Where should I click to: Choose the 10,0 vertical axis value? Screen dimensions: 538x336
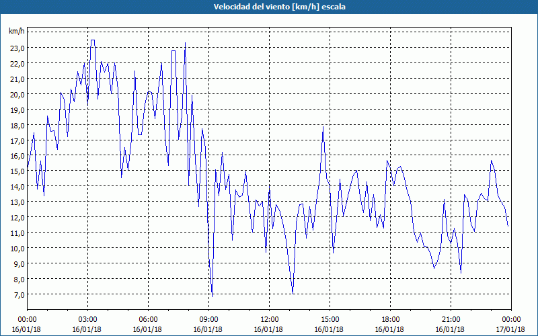click(17, 249)
